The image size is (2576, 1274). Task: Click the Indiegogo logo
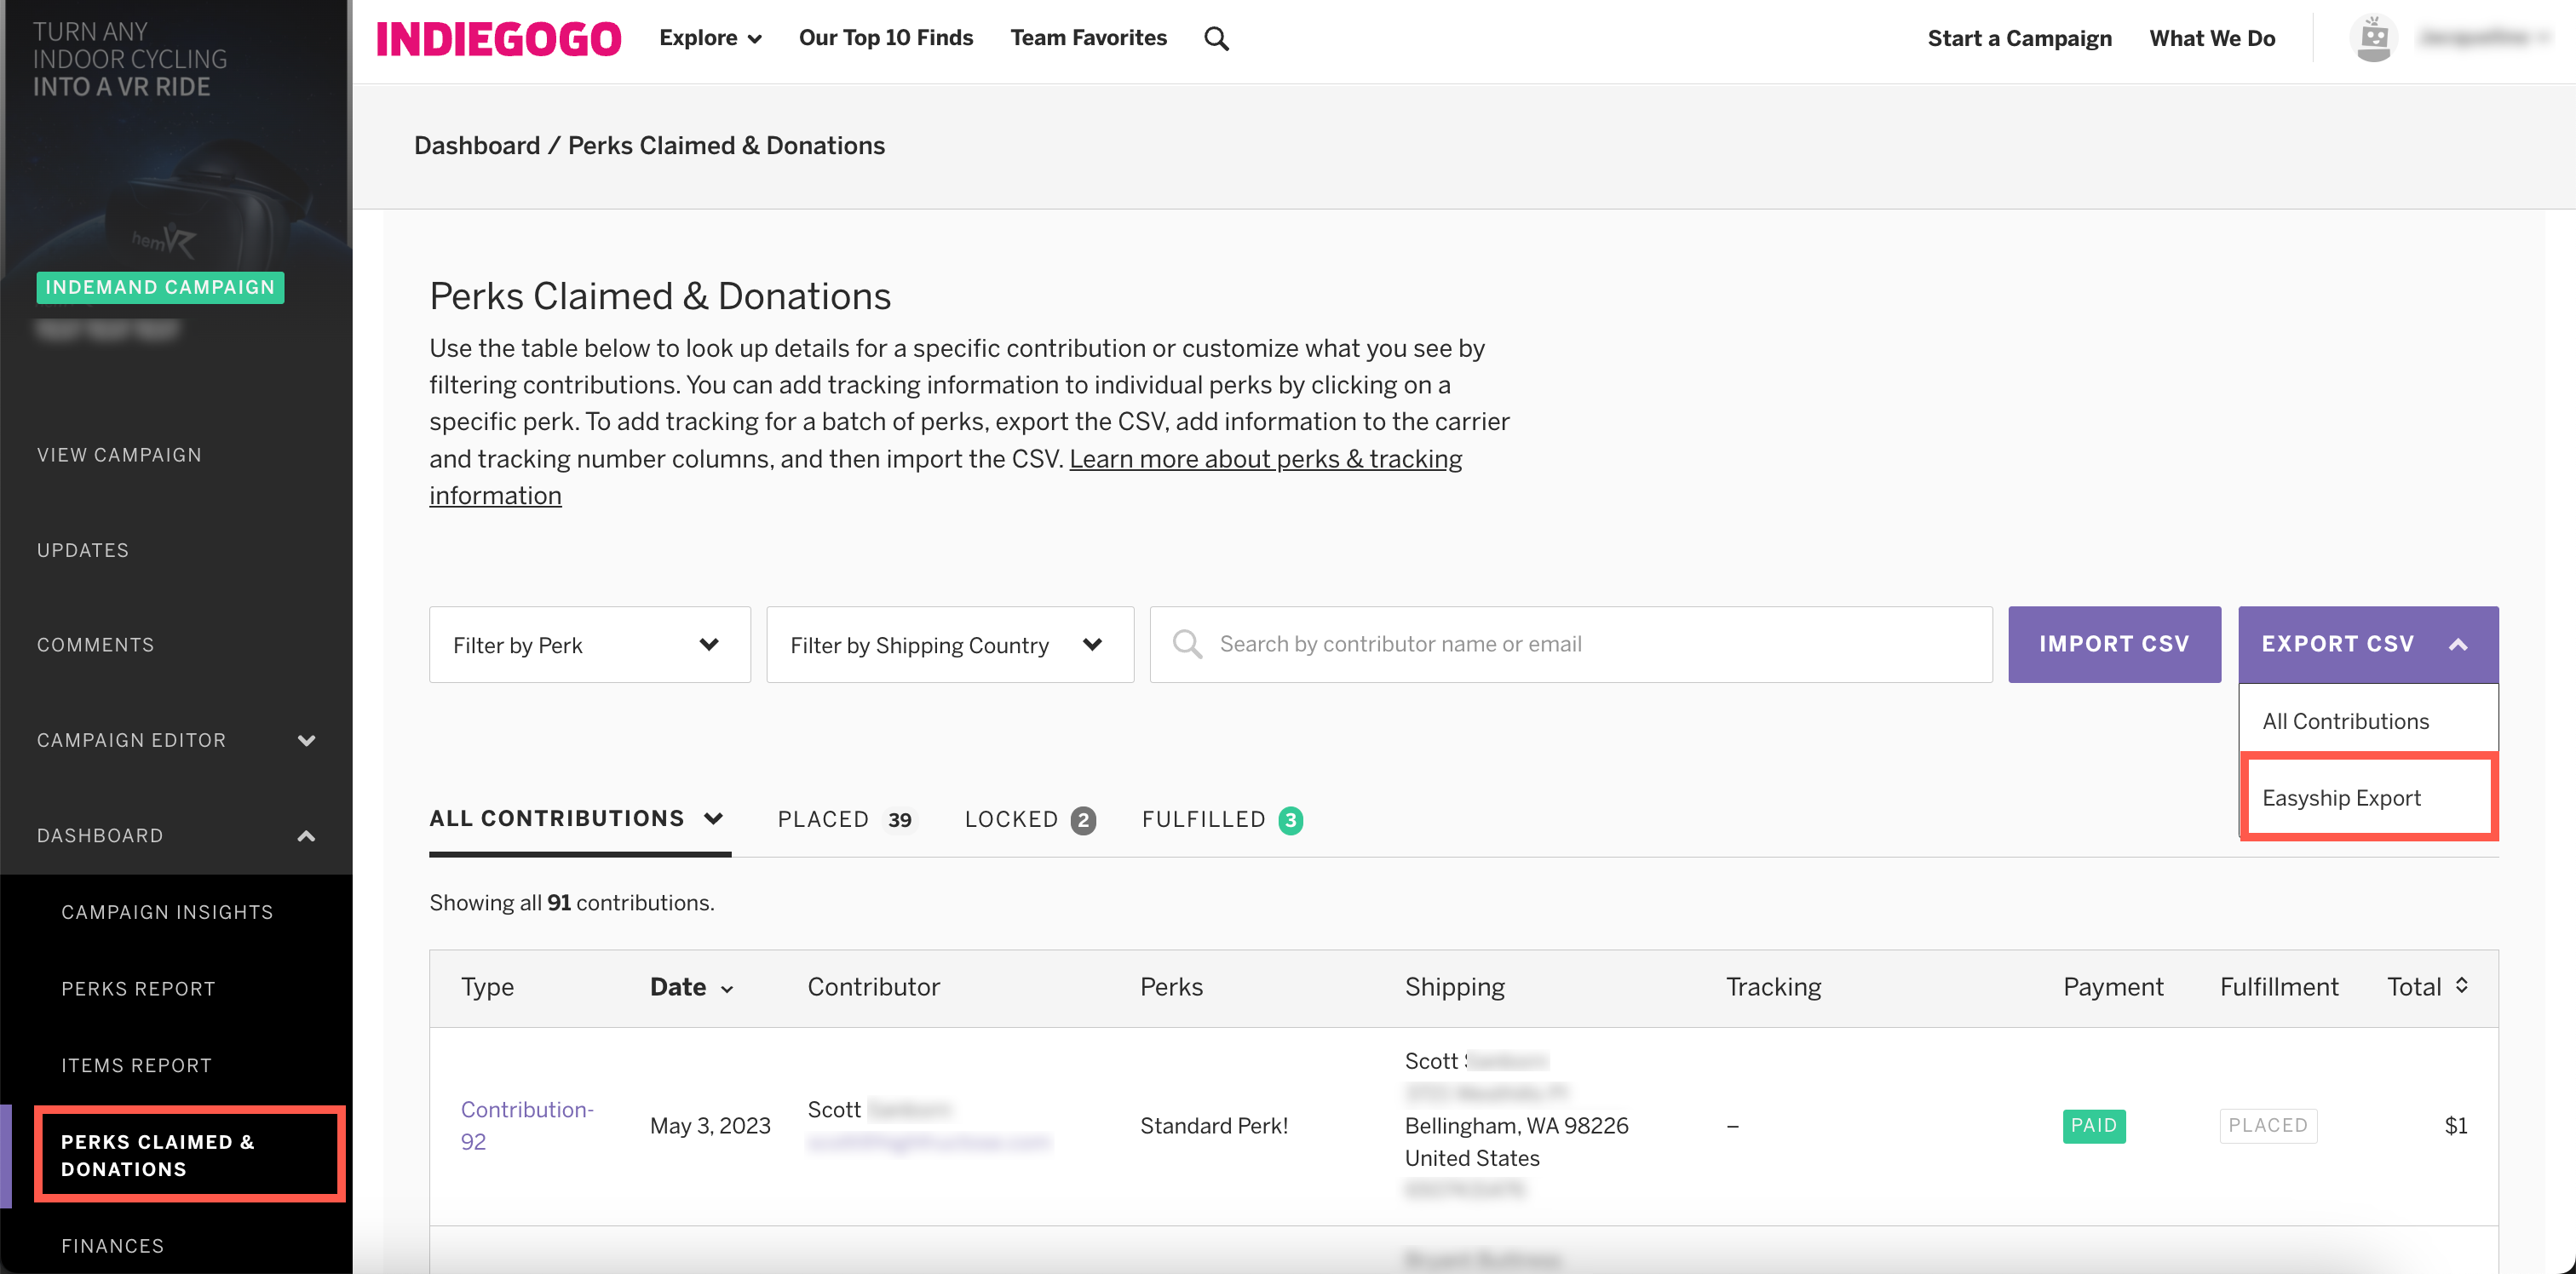coord(498,39)
